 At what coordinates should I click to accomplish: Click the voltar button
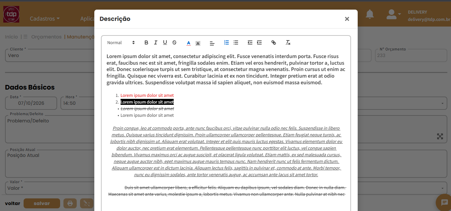[x=13, y=203]
